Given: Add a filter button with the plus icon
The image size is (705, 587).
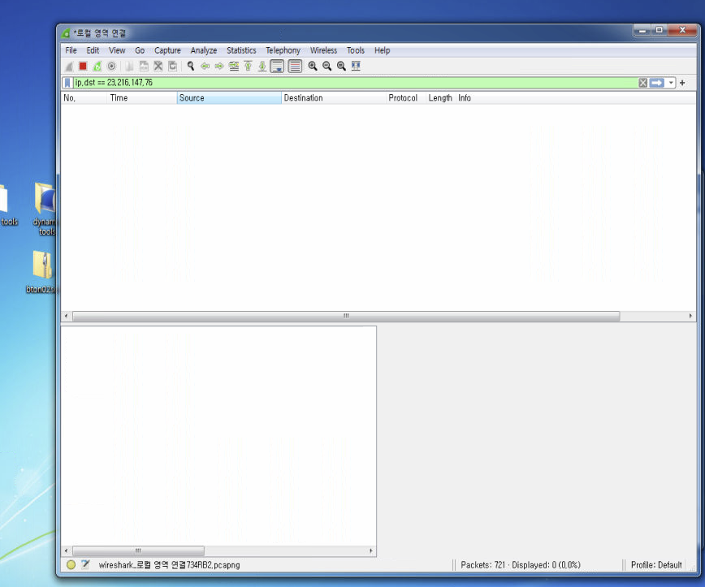Looking at the screenshot, I should pyautogui.click(x=682, y=83).
